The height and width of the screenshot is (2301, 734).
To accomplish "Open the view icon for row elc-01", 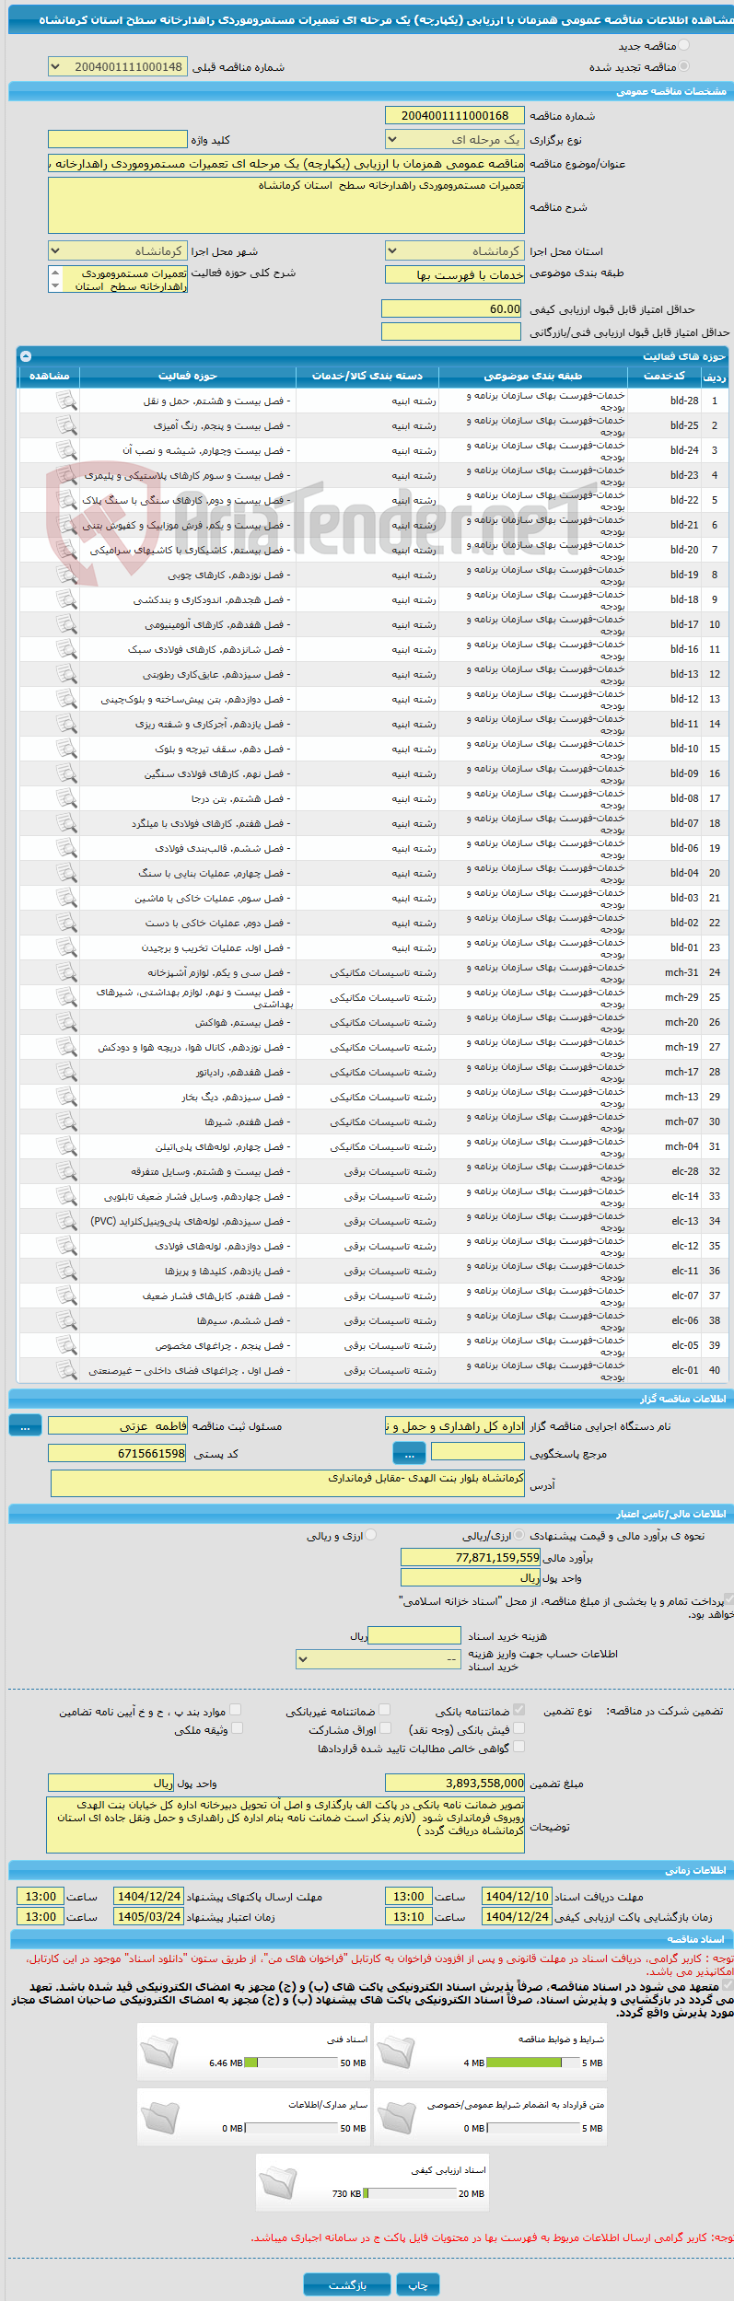I will (65, 1370).
